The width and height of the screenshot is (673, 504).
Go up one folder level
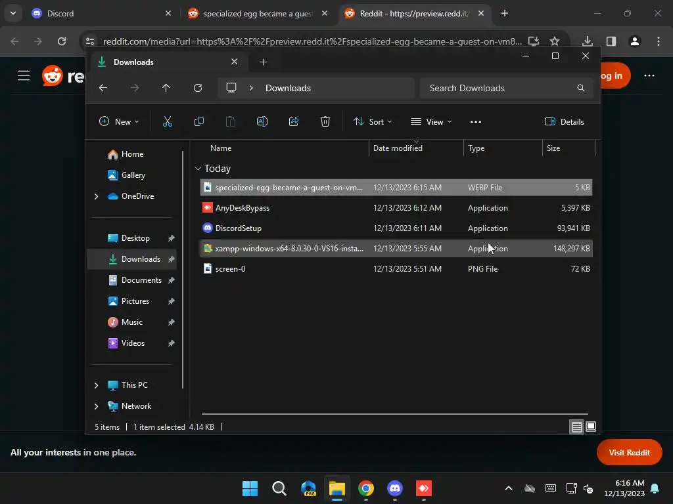pyautogui.click(x=166, y=88)
